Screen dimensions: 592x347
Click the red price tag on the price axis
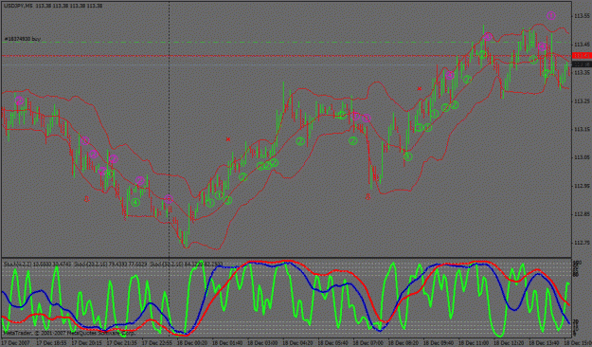tap(582, 56)
